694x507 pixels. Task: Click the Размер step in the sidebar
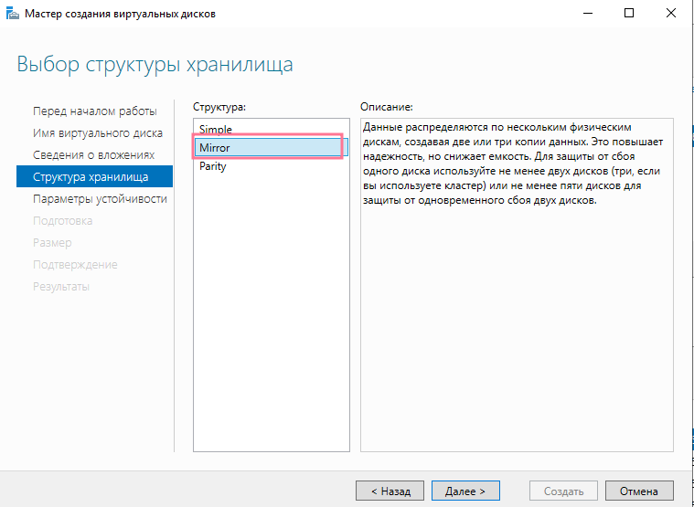point(52,243)
